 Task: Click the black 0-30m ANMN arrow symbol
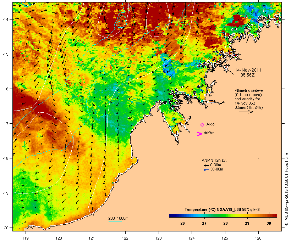coord(206,166)
